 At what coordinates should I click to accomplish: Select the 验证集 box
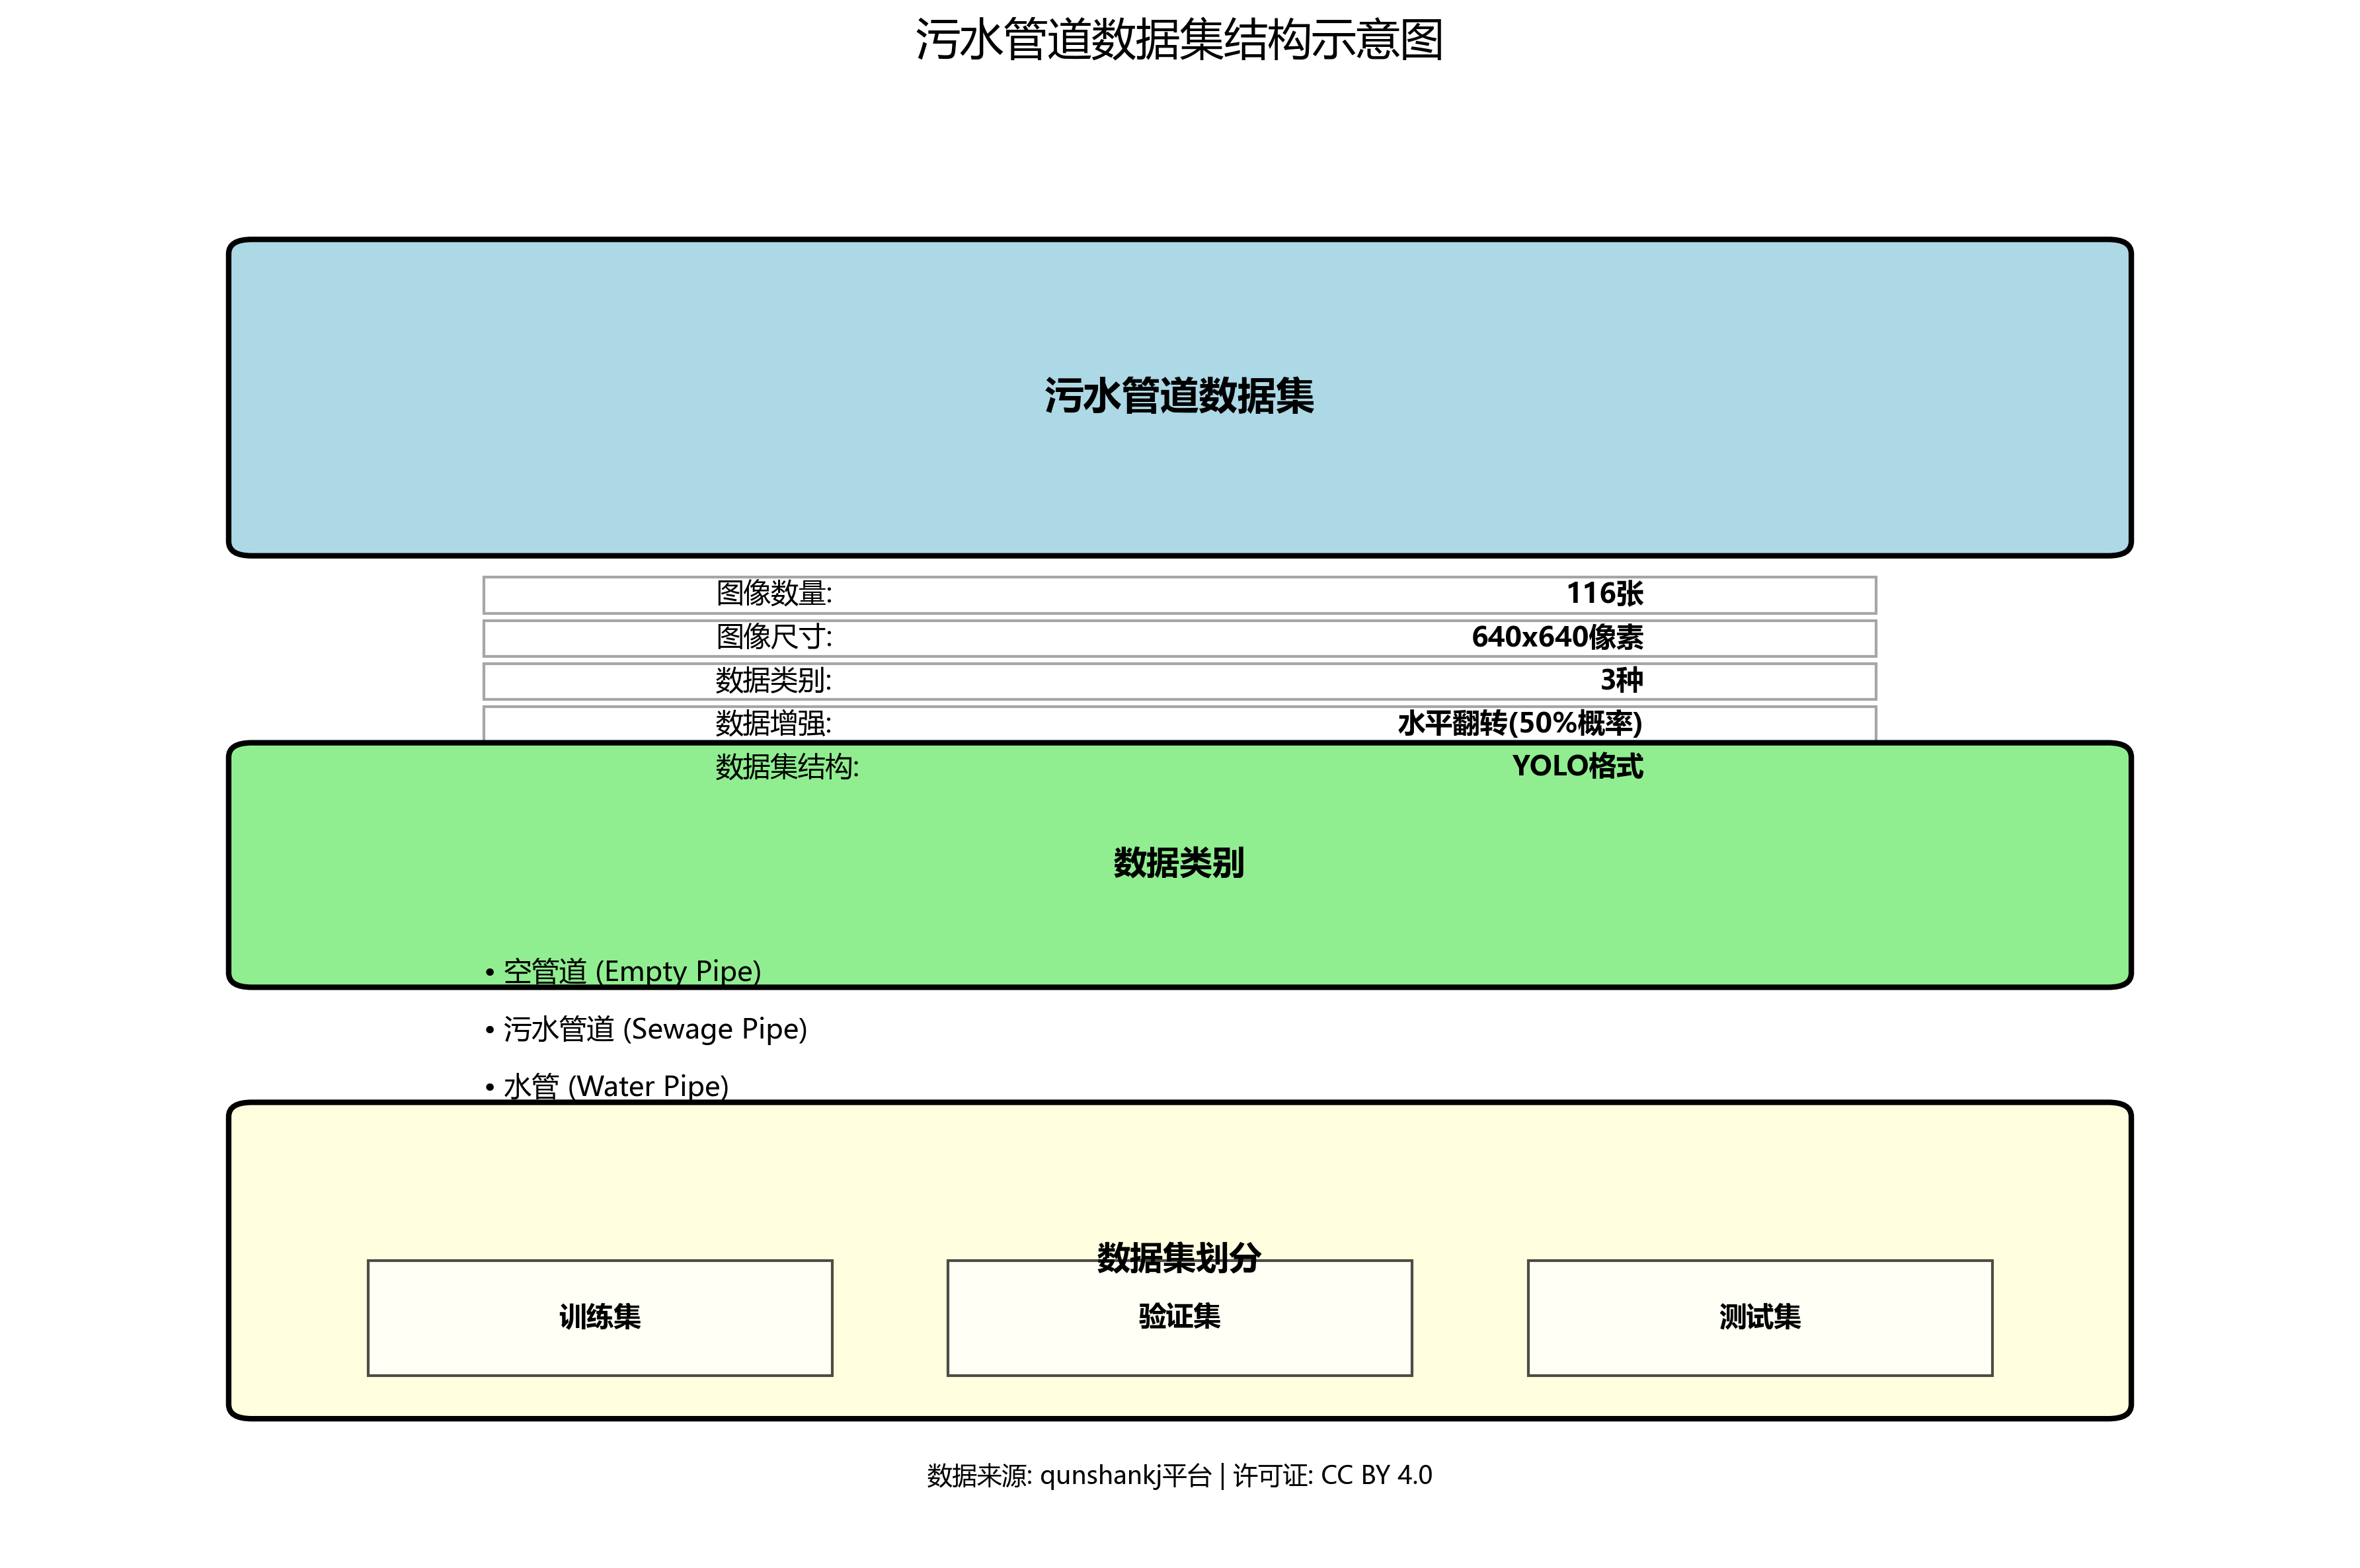click(1179, 1317)
